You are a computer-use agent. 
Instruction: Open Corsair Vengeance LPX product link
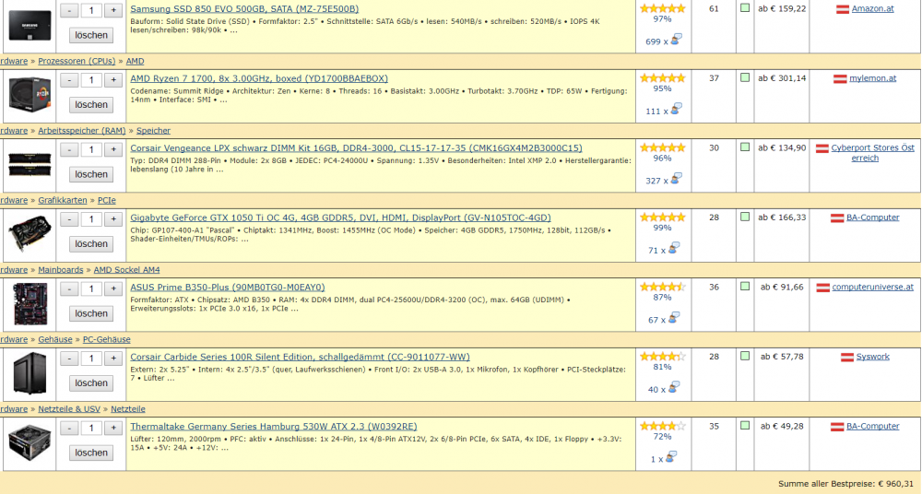click(x=356, y=148)
